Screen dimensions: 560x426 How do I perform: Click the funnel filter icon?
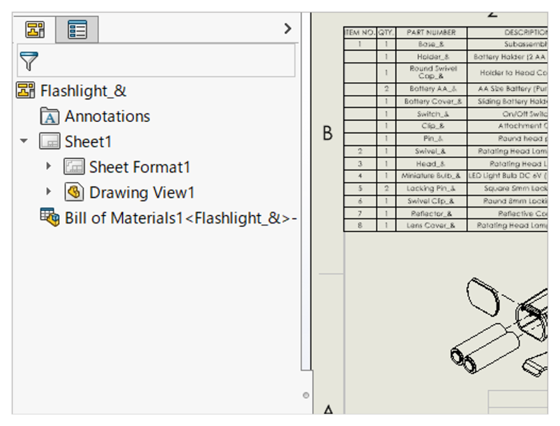point(29,60)
